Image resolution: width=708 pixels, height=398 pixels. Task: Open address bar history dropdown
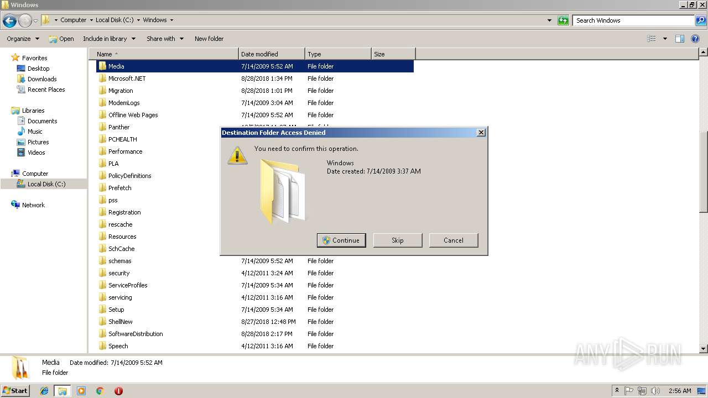coord(549,20)
